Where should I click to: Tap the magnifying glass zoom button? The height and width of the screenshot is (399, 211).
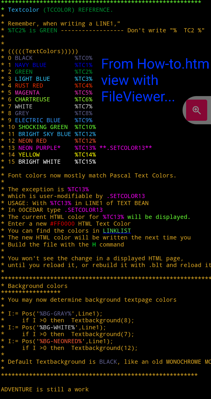(197, 110)
